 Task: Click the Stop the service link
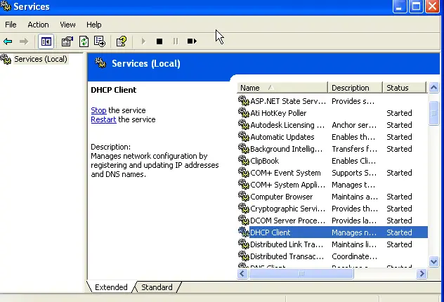(98, 110)
